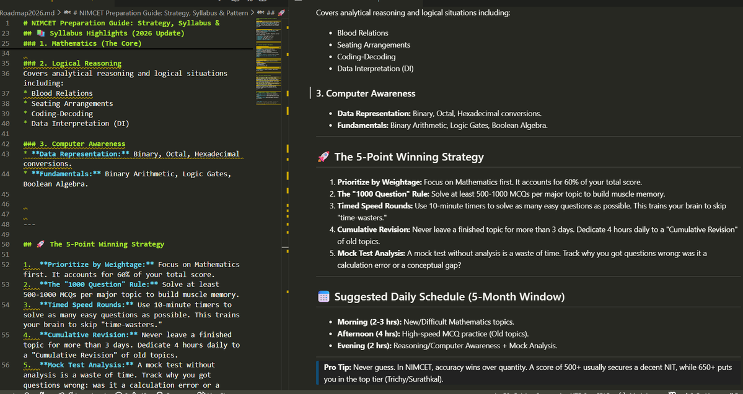Place cursor on "* Blood Relations" in editor

click(58, 93)
